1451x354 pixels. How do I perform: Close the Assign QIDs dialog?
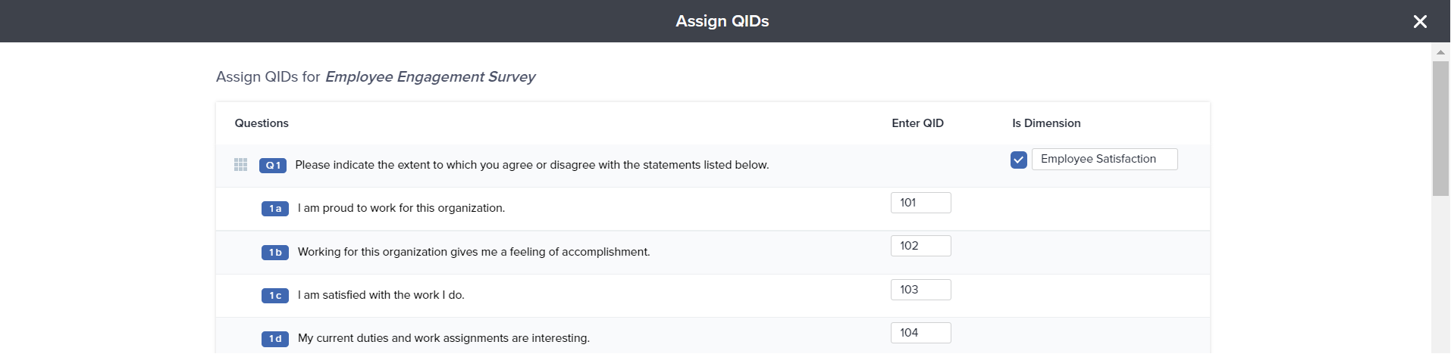coord(1420,21)
